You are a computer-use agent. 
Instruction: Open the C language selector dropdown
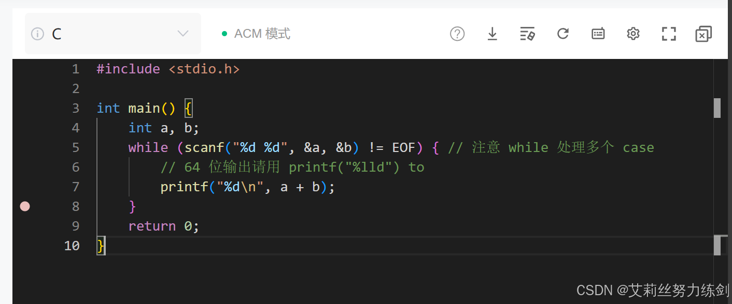tap(112, 34)
